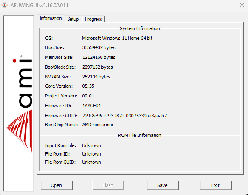Click the 'MainBios Size:' label
Image resolution: width=248 pixels, height=195 pixels.
click(59, 57)
